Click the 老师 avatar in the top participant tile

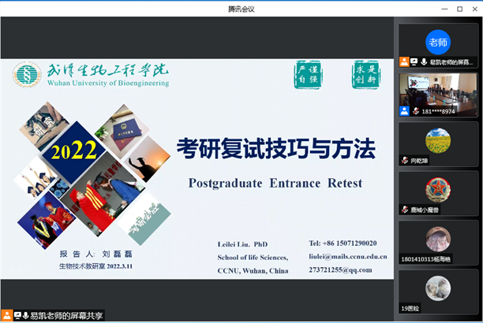coord(438,41)
